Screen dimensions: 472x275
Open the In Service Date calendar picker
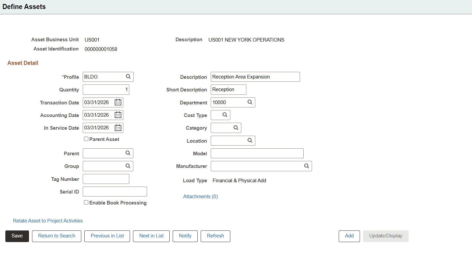[118, 127]
